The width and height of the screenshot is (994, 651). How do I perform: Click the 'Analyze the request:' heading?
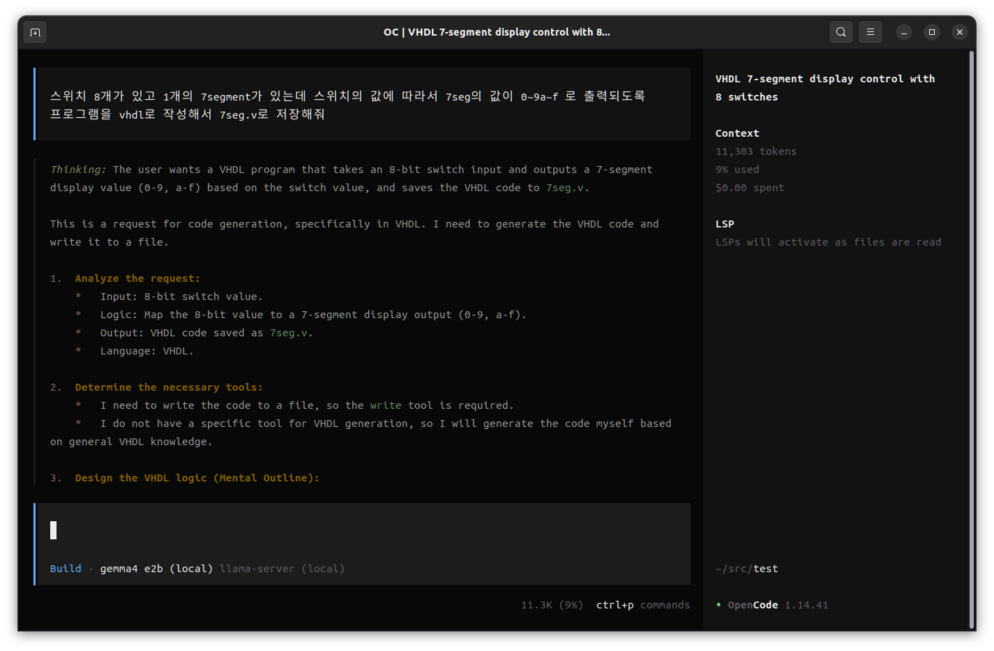point(137,278)
